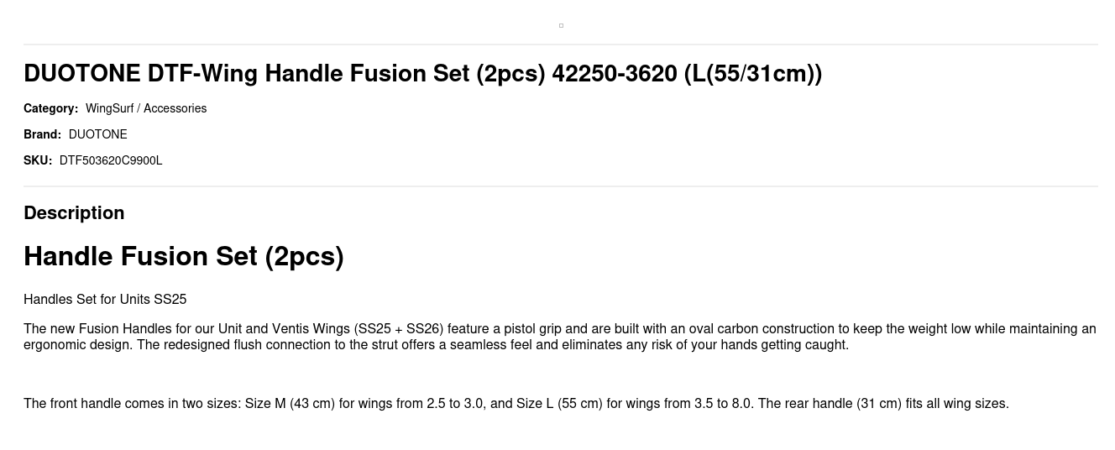Click the "Brand:" label
This screenshot has height=450, width=1115.
(42, 134)
